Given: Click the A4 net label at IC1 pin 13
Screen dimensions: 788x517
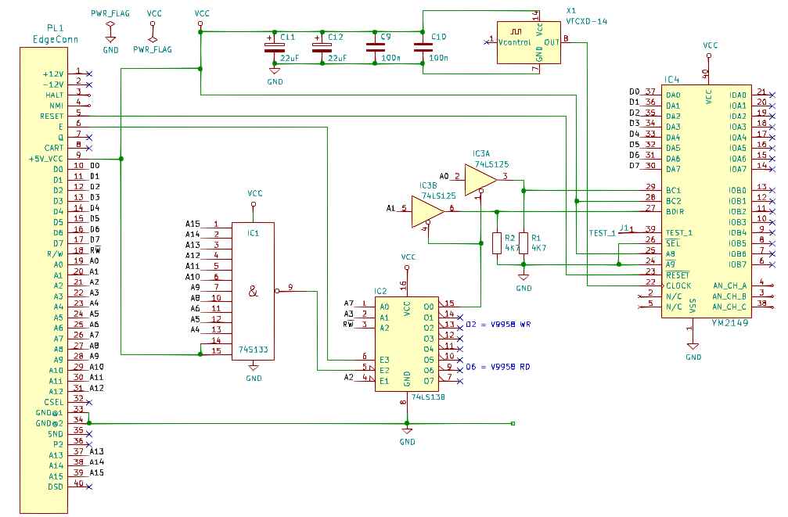Looking at the screenshot, I should point(195,329).
